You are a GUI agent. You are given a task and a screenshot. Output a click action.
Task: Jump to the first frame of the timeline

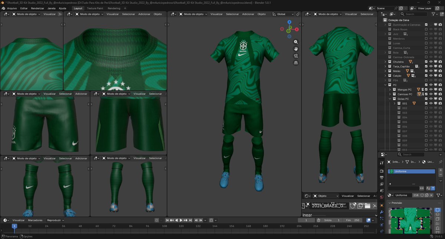pos(167,220)
